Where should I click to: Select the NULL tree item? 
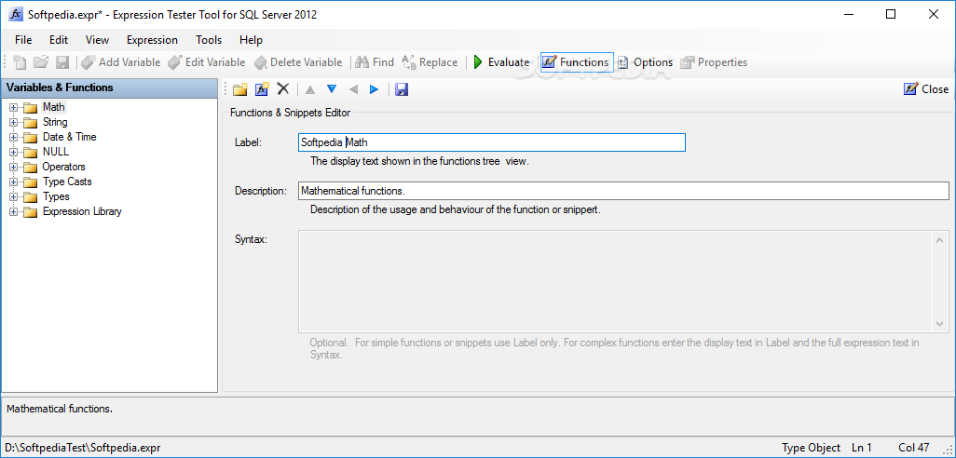[x=56, y=153]
